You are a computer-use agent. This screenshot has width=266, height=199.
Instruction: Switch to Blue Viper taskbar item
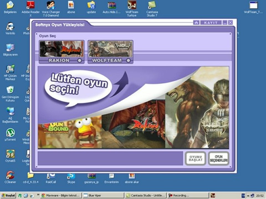point(103,196)
